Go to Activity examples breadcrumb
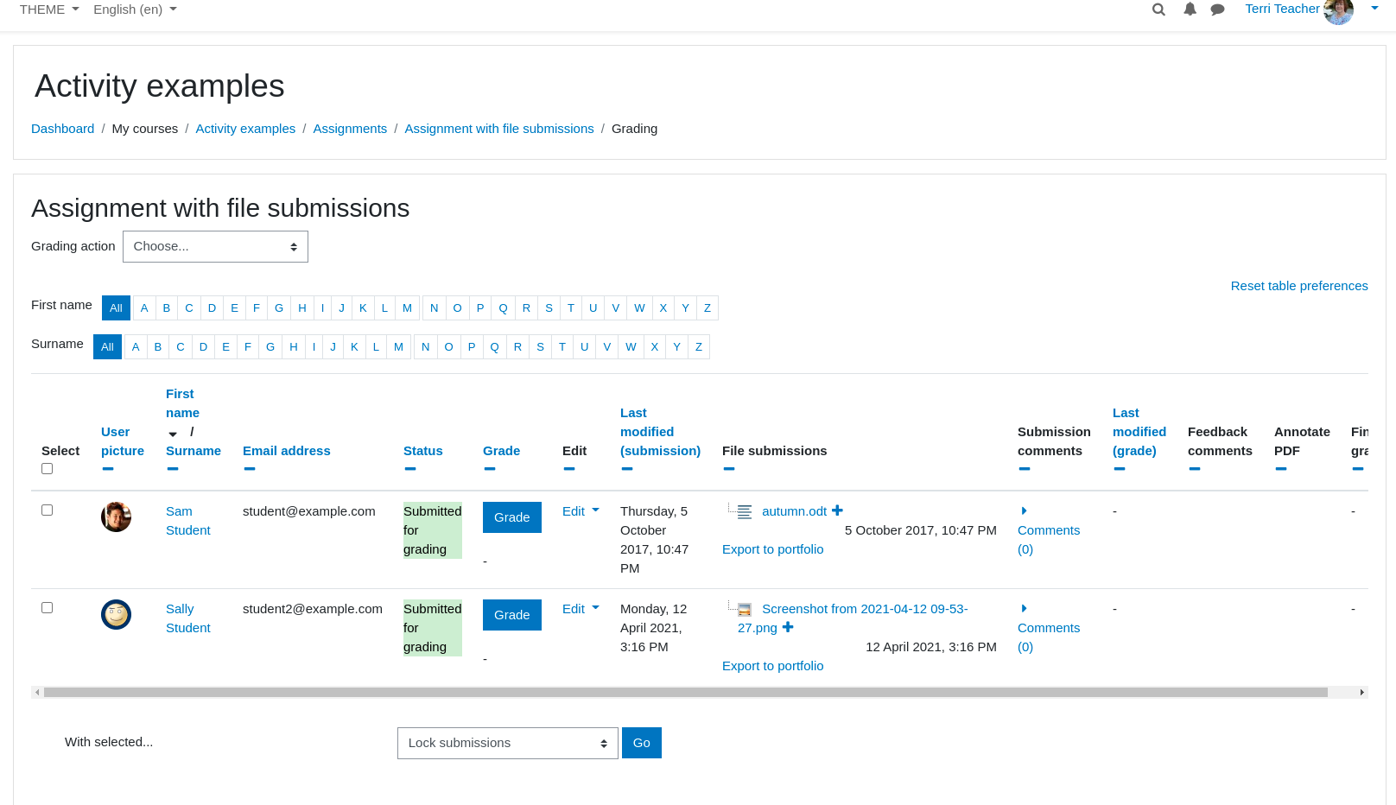The image size is (1396, 805). point(245,129)
